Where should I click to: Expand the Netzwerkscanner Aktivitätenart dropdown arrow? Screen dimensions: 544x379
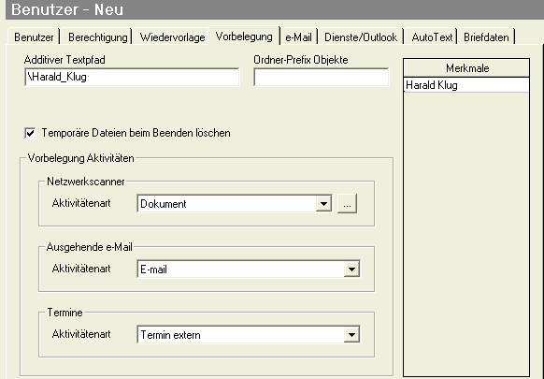tap(323, 204)
